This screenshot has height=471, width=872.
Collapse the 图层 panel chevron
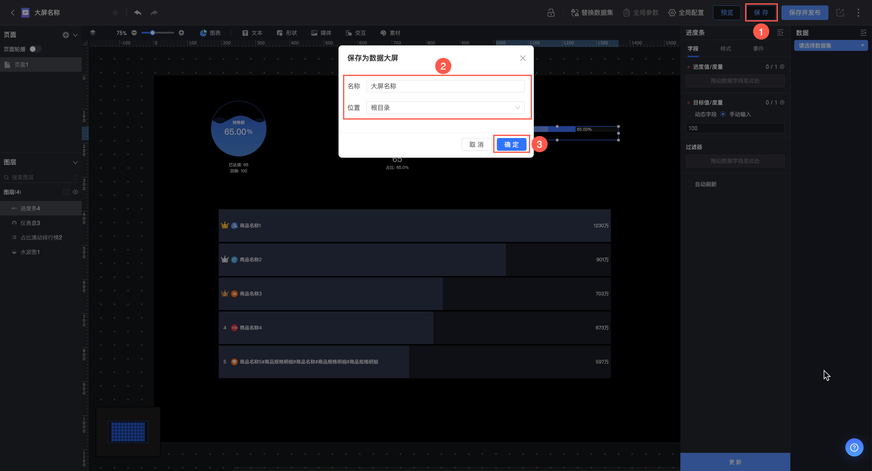[75, 163]
